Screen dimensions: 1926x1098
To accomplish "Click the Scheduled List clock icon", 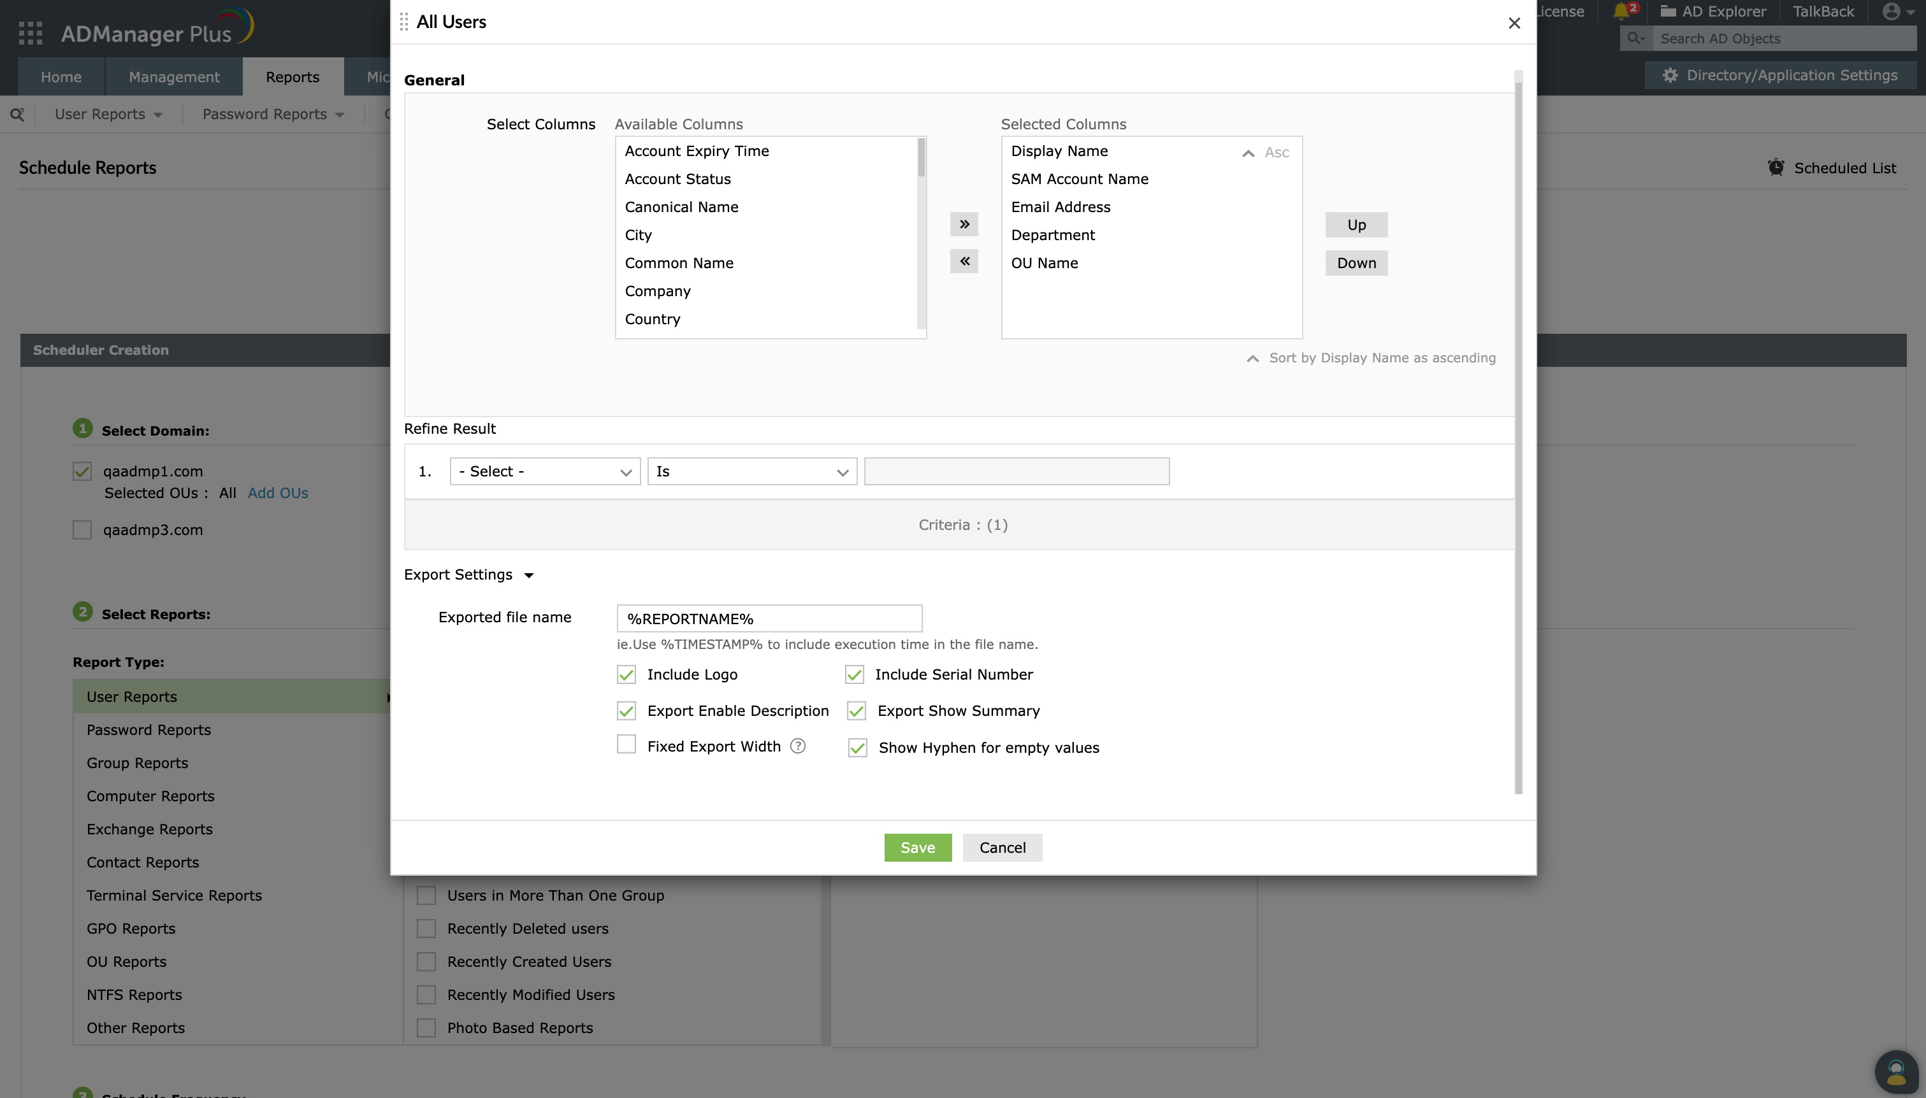I will point(1777,168).
